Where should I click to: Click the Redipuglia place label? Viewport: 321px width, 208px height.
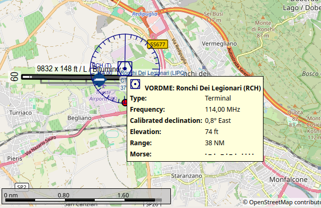[145, 14]
